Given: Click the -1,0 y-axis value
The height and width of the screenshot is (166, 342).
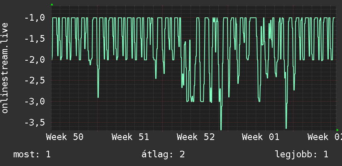Looking at the screenshot, I should 35,18.
